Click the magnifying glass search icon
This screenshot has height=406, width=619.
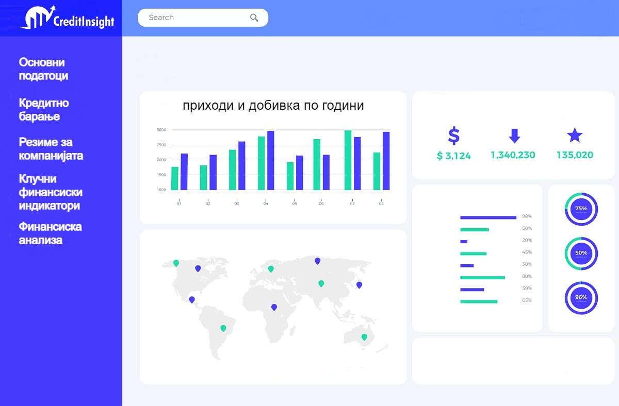coord(254,18)
